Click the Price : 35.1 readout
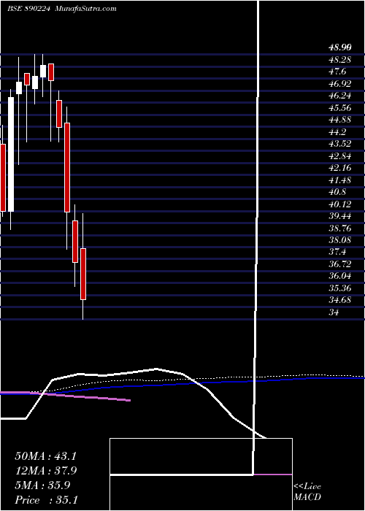The image size is (365, 511). 46,500
